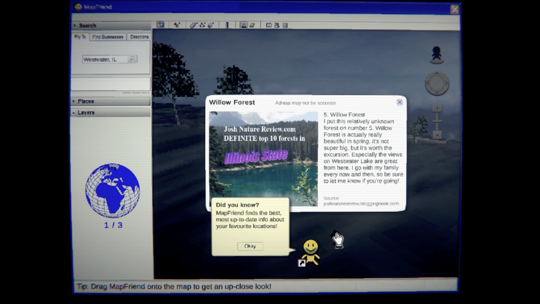Select the Add Placemark tool
Viewport: 540px width, 304px height.
(177, 25)
